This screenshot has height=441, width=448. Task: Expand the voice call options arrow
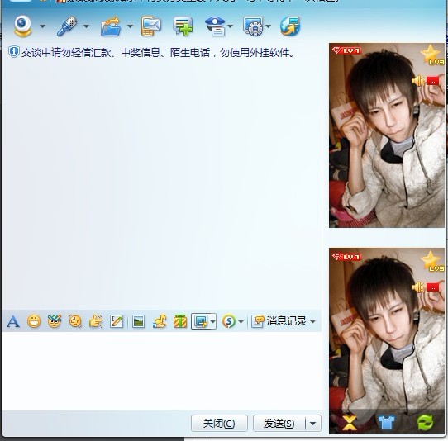pos(86,26)
